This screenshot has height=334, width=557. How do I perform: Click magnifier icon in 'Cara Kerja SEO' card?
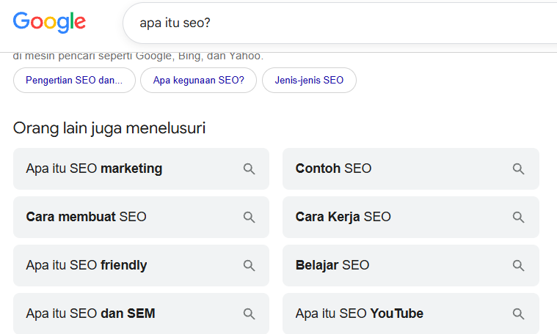click(x=518, y=217)
